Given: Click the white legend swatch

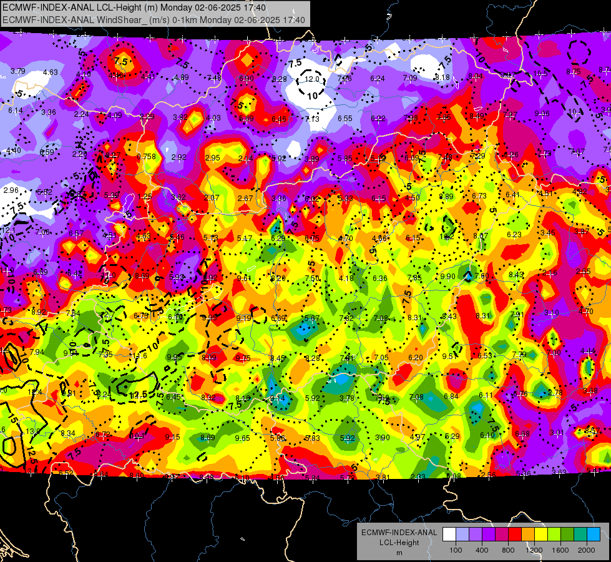Looking at the screenshot, I should (x=449, y=534).
